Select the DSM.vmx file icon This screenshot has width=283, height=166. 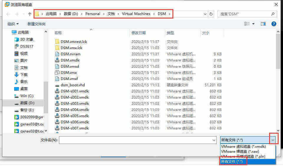tap(57, 72)
